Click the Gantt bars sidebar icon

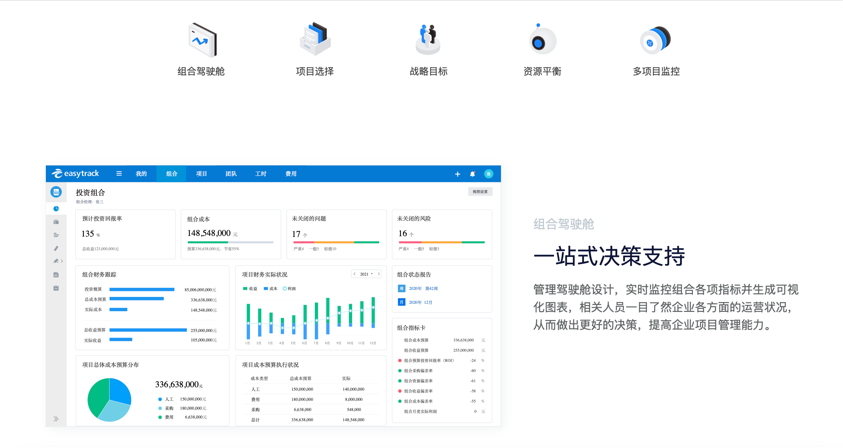(56, 235)
